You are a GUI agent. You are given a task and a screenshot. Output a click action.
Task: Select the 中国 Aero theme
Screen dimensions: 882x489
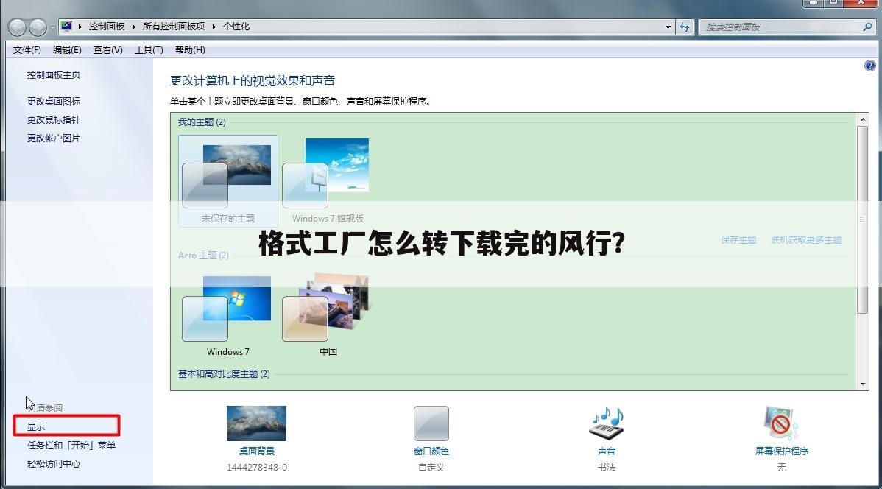(x=328, y=314)
